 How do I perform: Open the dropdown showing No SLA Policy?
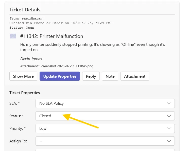pyautogui.click(x=101, y=103)
